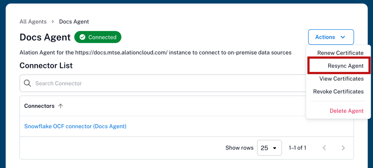Open the Show rows 25 dropdown

269,148
